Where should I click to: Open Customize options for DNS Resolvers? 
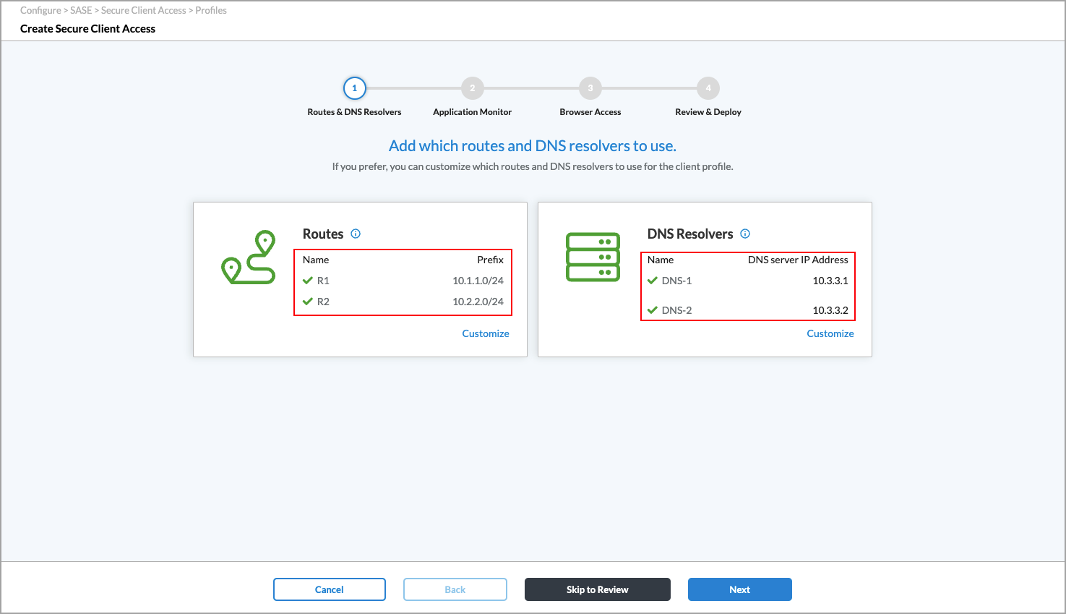coord(830,333)
